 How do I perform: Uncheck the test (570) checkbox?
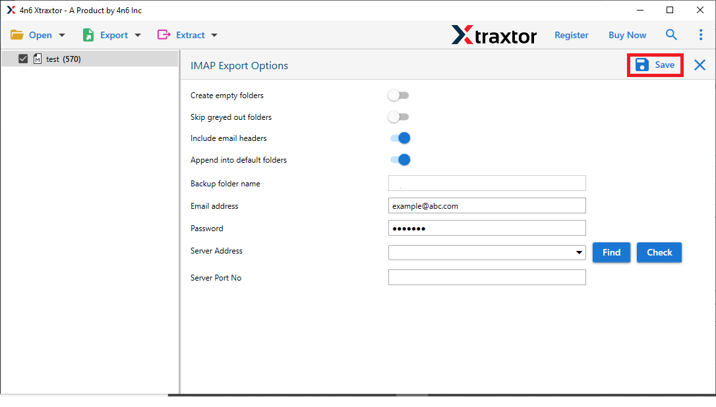click(23, 59)
